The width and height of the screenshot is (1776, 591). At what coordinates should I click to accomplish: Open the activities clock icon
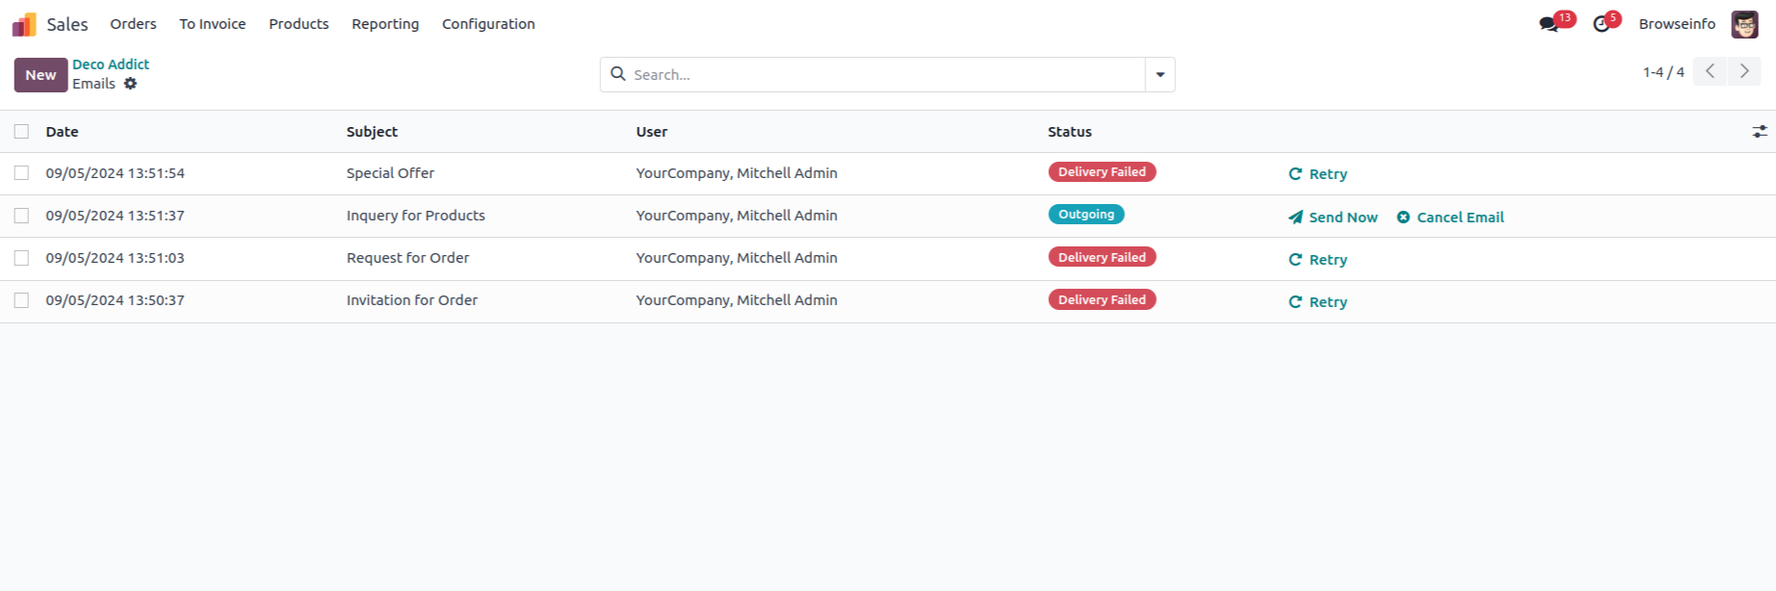[1602, 24]
